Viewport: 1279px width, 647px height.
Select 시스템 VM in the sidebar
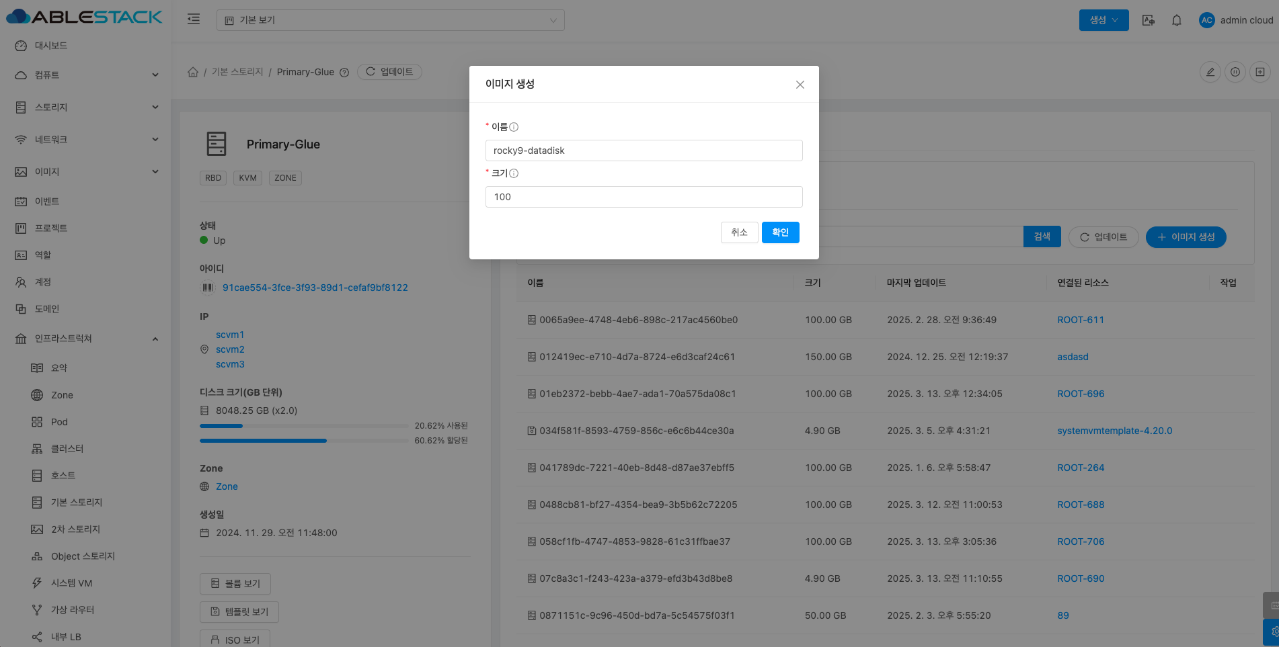(71, 583)
